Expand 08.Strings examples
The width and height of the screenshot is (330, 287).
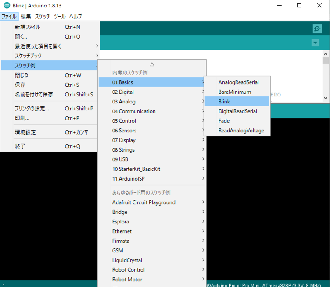click(x=152, y=150)
